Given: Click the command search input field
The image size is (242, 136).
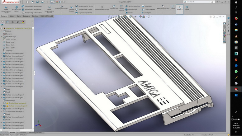Looking at the screenshot, I should point(196,2).
